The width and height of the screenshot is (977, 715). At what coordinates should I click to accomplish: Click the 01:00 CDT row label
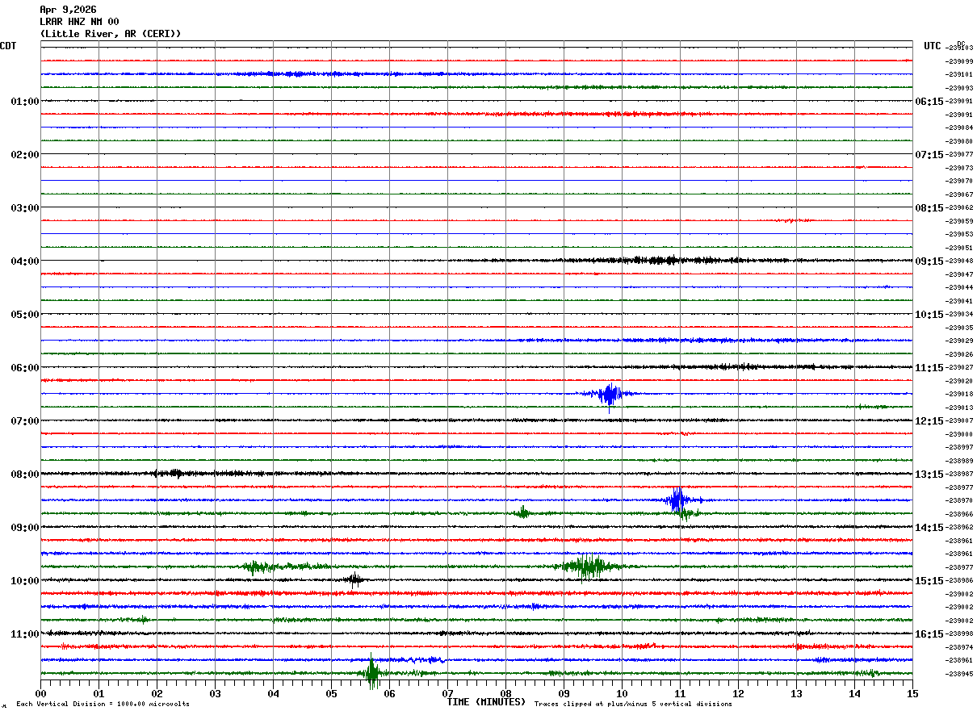25,102
